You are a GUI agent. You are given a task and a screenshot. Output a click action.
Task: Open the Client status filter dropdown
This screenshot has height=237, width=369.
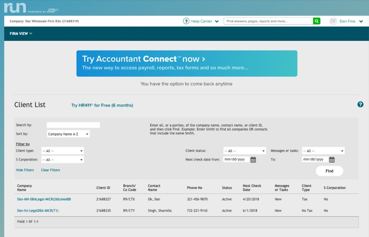[245, 151]
